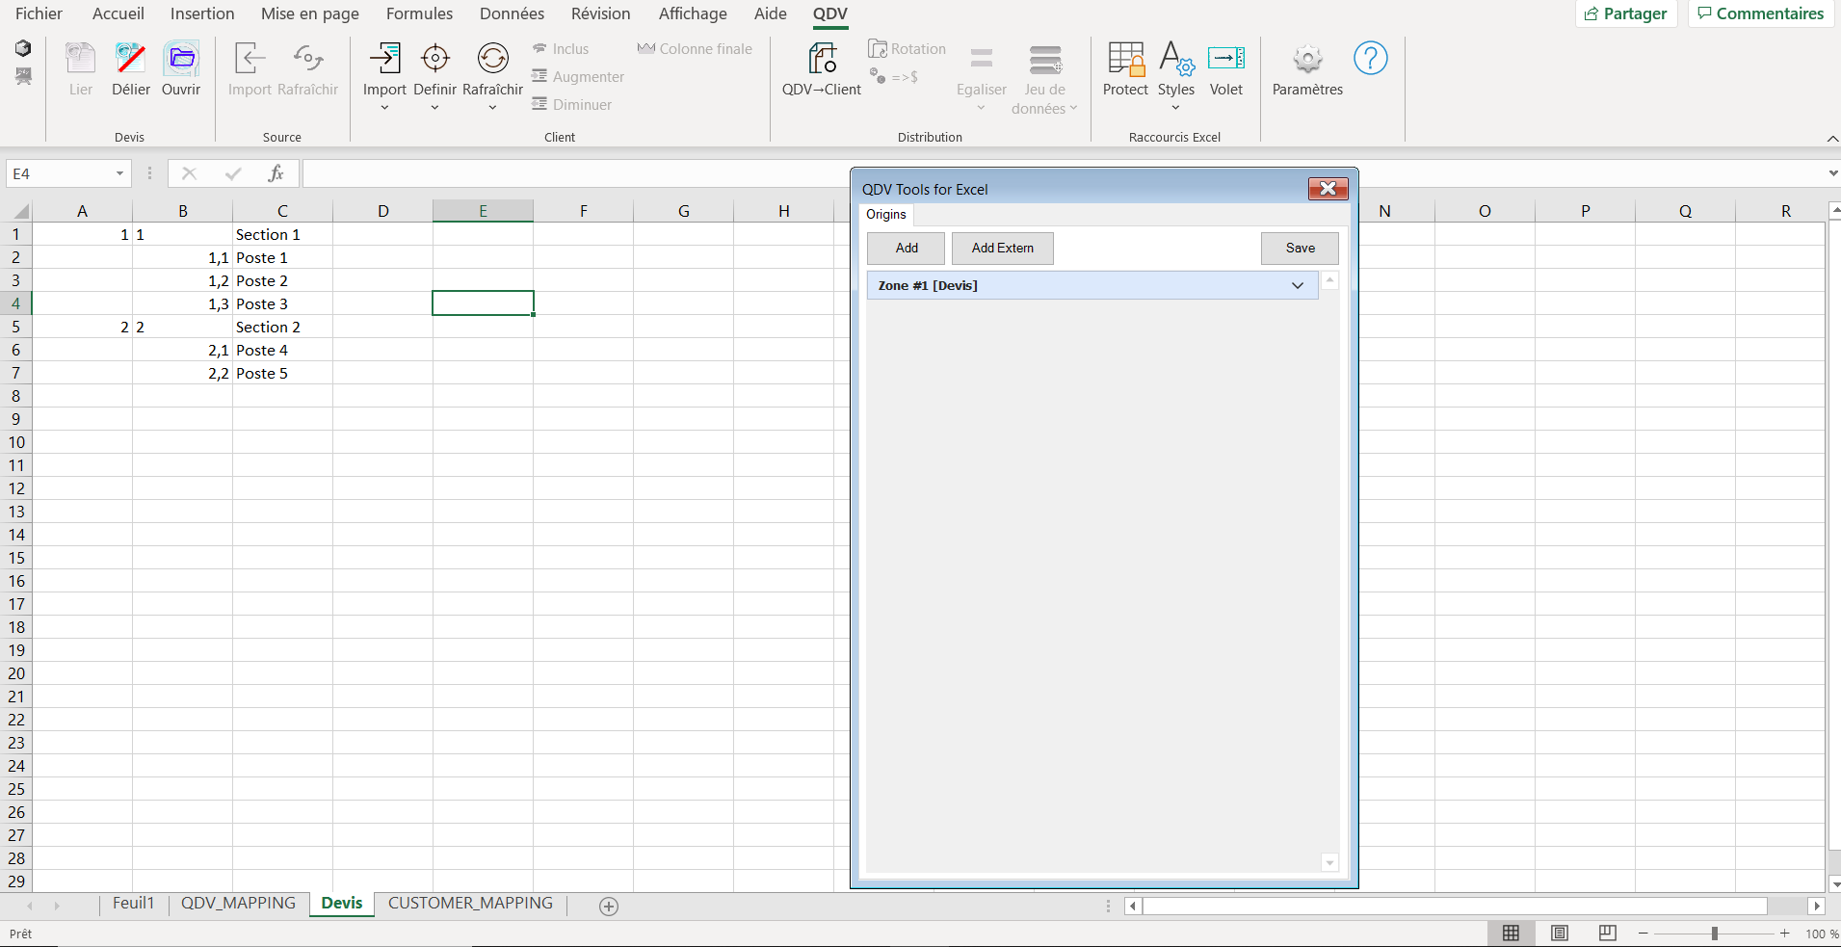The width and height of the screenshot is (1841, 947).
Task: Click the Partager button
Action: [1626, 13]
